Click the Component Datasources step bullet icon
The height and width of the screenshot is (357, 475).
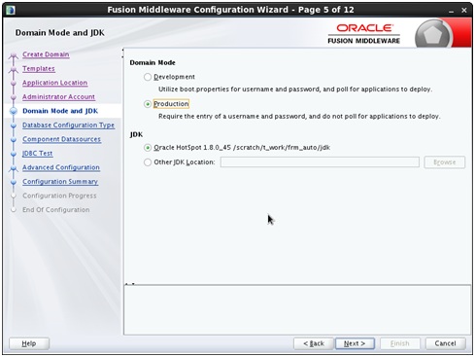coord(14,140)
